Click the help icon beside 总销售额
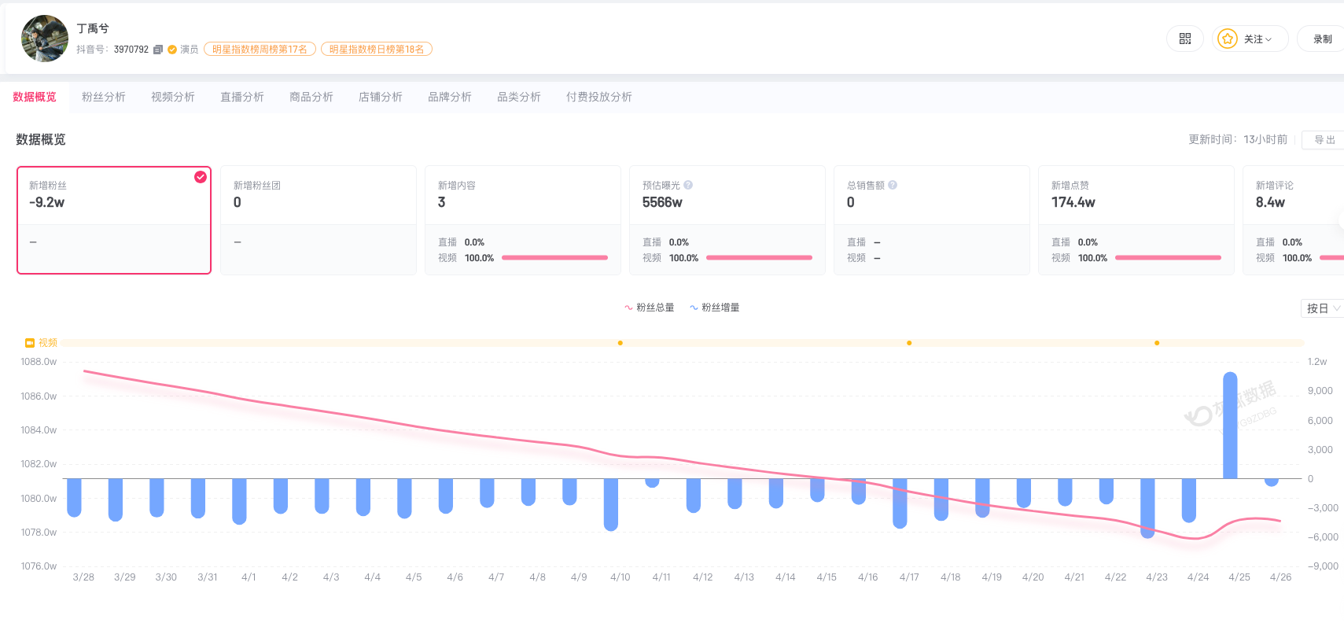 pyautogui.click(x=893, y=186)
